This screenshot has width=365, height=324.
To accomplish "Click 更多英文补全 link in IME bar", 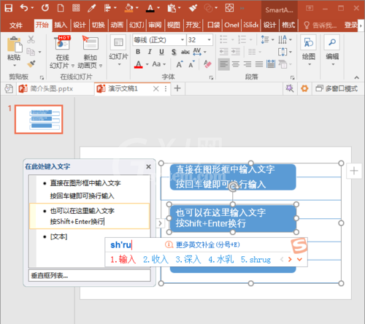I will [x=207, y=244].
